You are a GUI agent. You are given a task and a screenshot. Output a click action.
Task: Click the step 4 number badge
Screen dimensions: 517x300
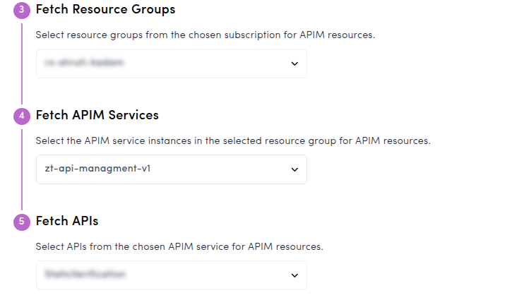[x=21, y=116]
